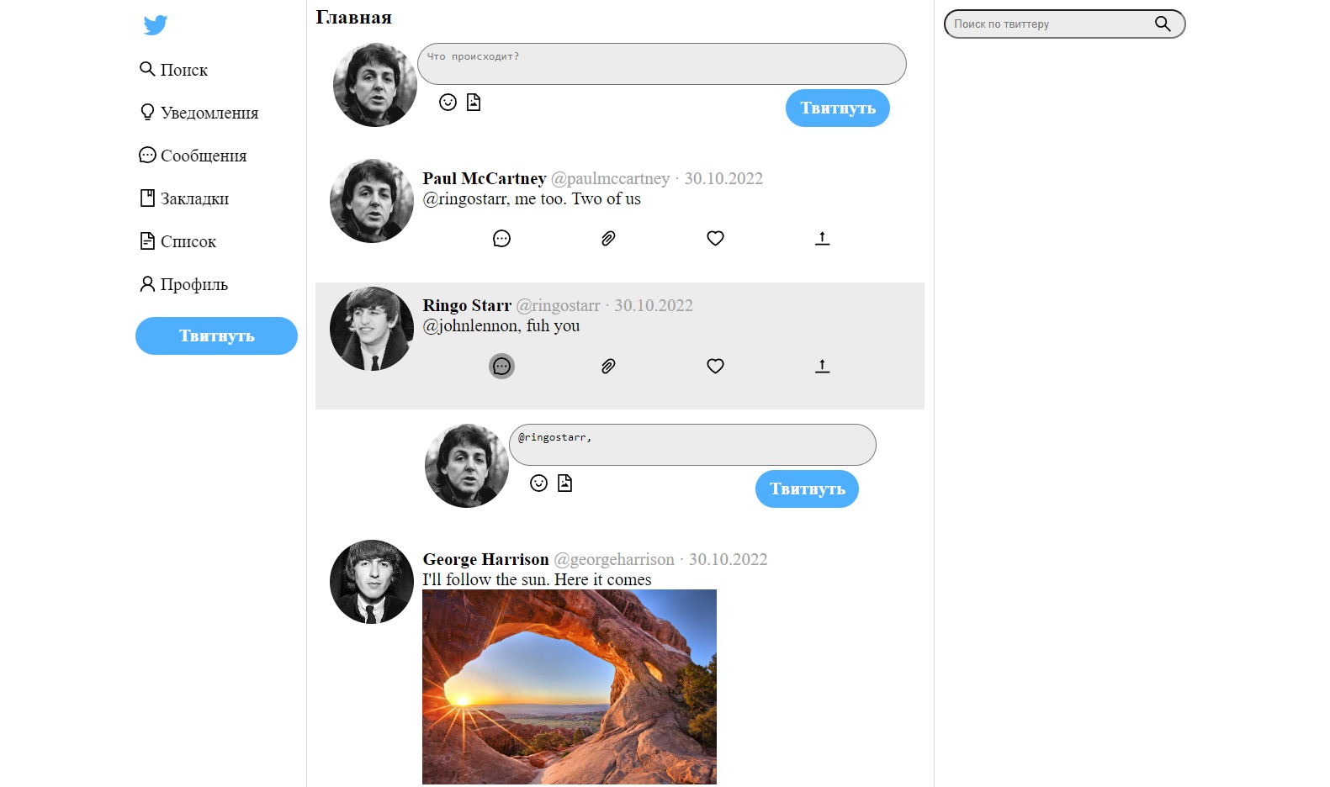Viewport: 1330px width, 787px height.
Task: Attach a file to Ringo Starr's tweet
Action: click(x=607, y=366)
